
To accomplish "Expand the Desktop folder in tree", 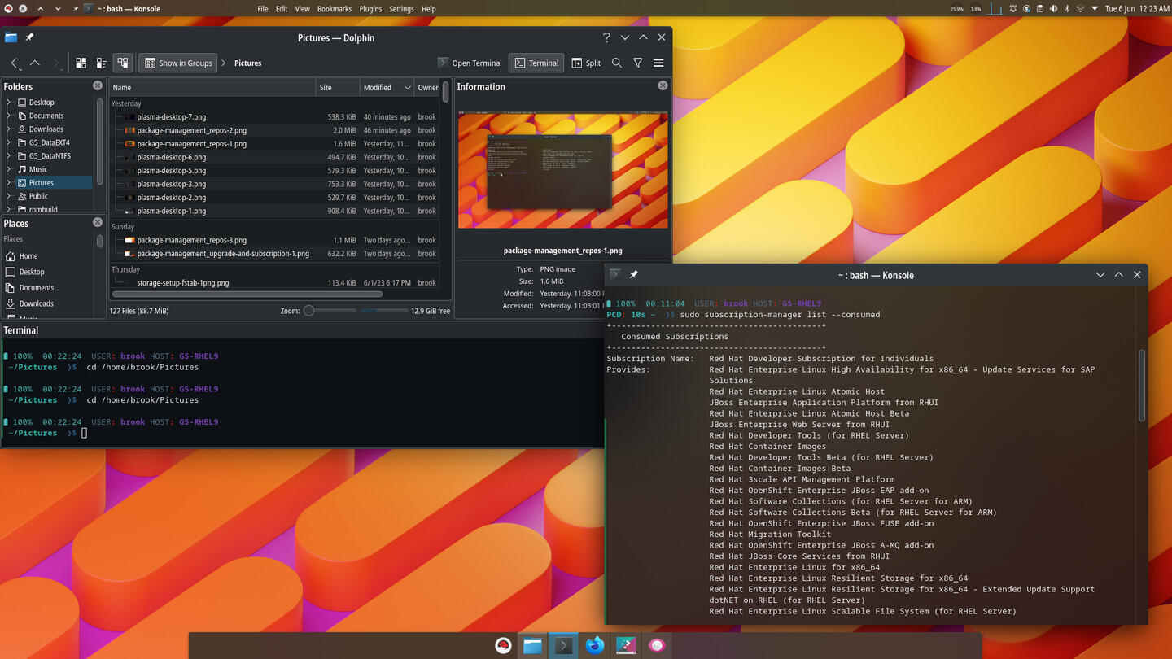I will coord(9,103).
